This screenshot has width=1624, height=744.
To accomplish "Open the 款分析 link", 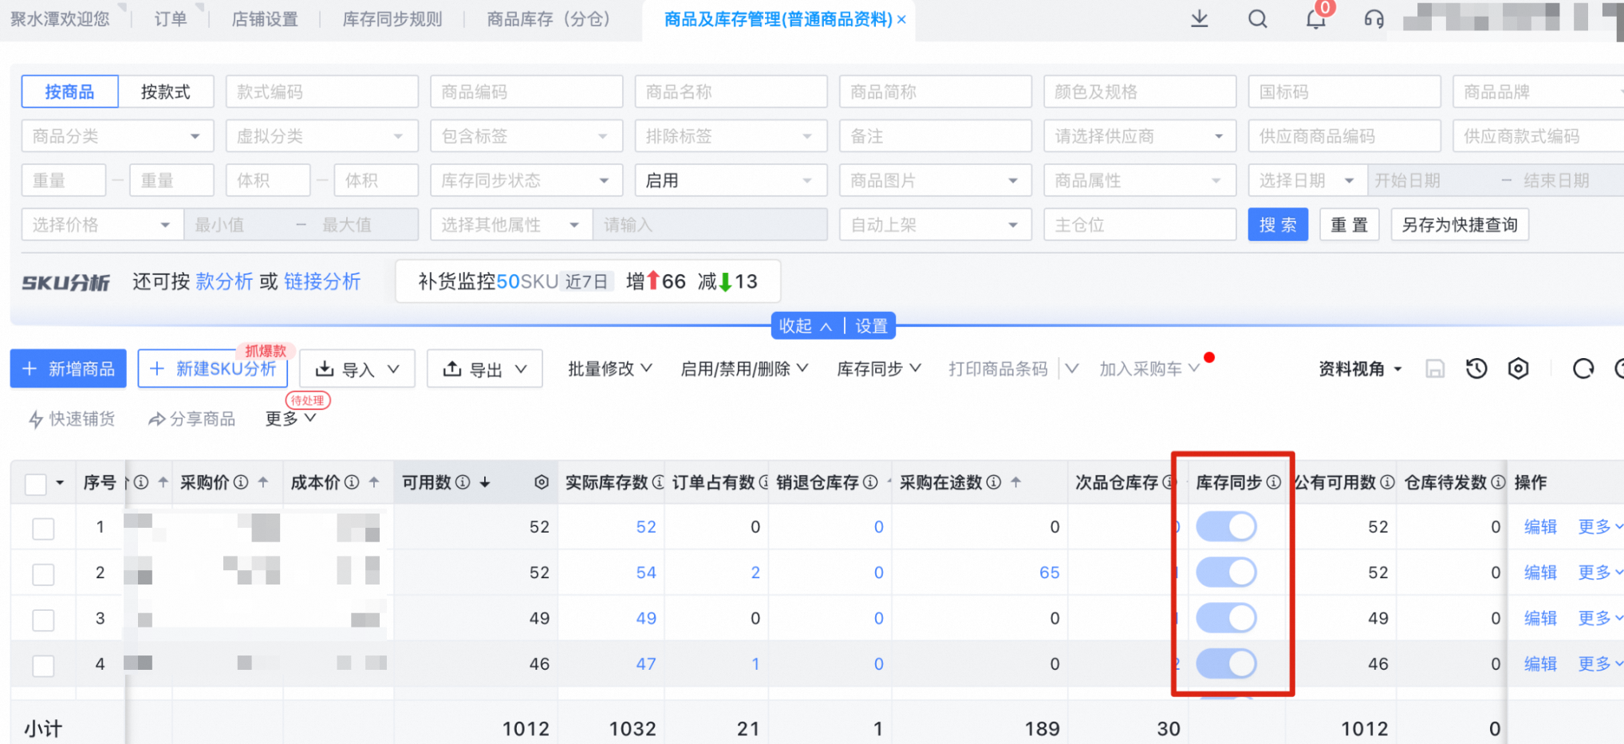I will point(224,281).
